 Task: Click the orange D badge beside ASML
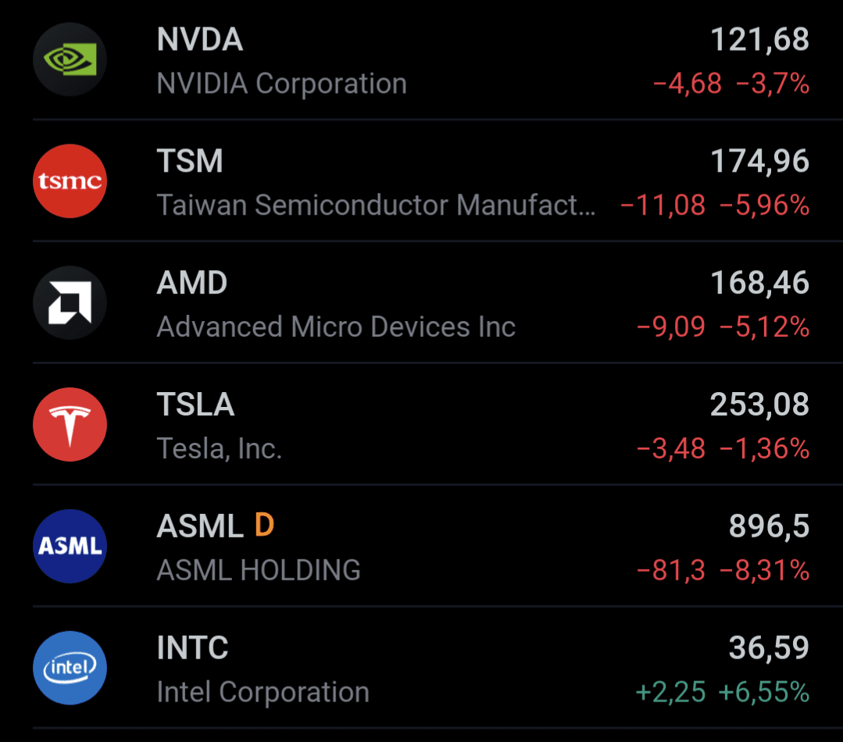tap(264, 526)
